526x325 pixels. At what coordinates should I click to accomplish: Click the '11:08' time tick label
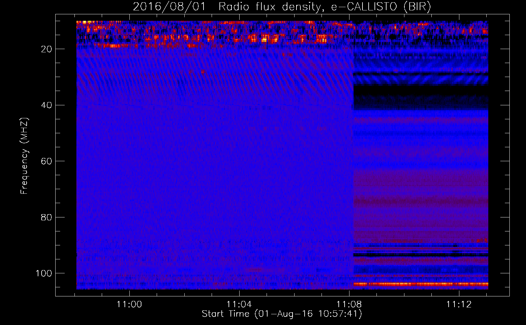[x=349, y=304]
